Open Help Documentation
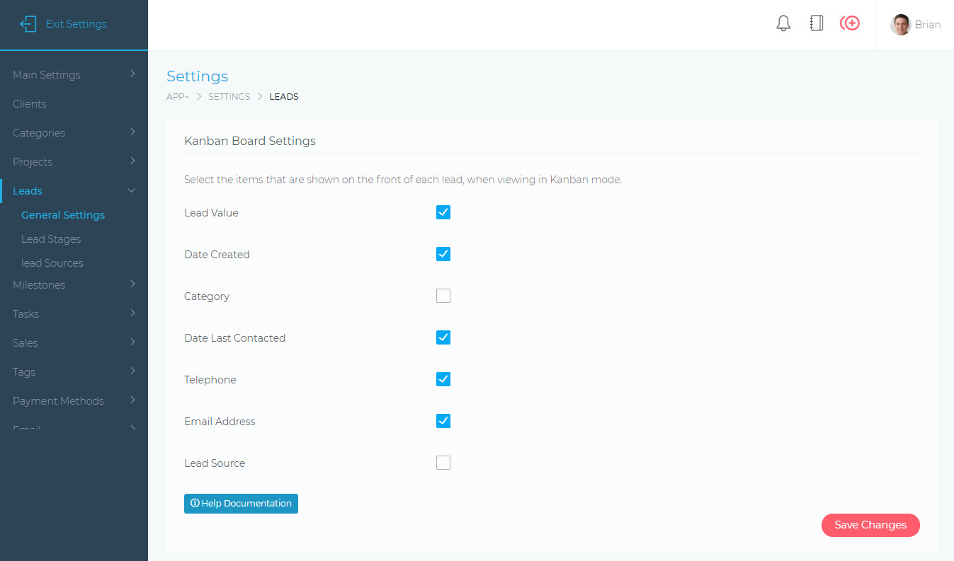954x561 pixels. tap(241, 503)
